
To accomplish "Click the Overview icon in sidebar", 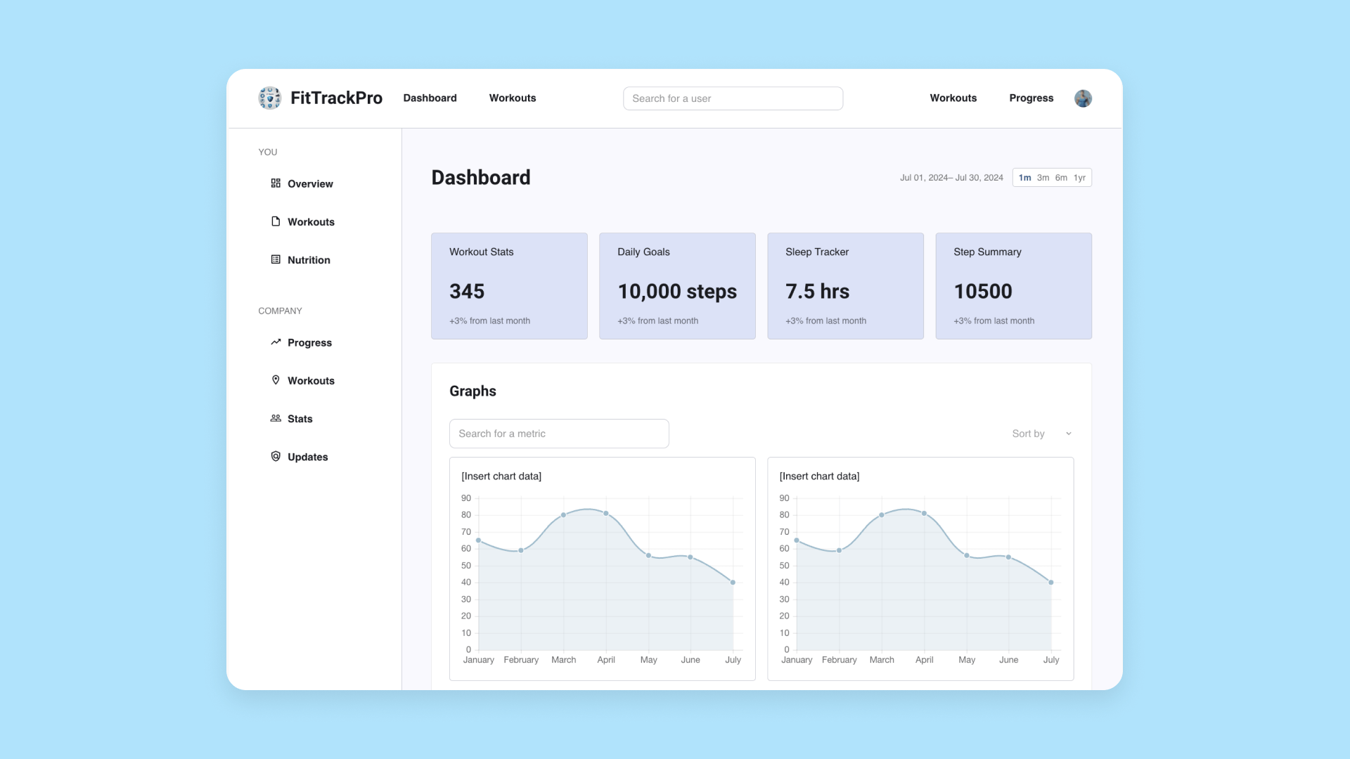I will coord(276,183).
